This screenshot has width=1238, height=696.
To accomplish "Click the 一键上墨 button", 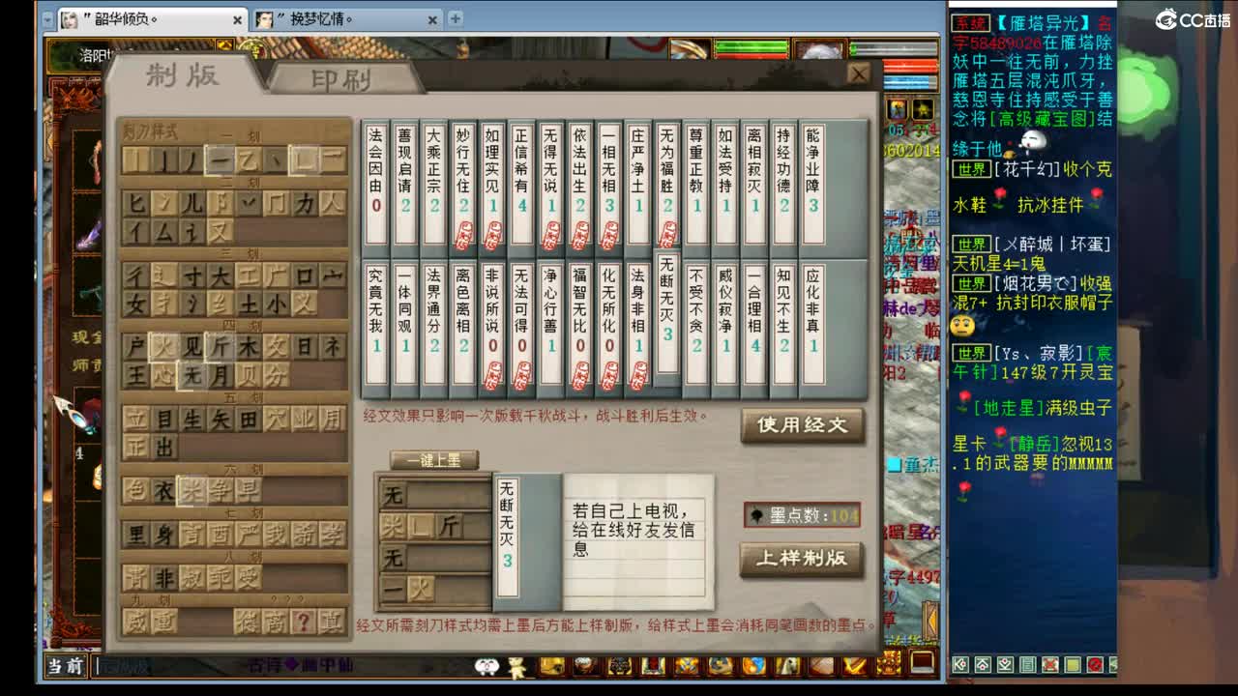I will 434,460.
